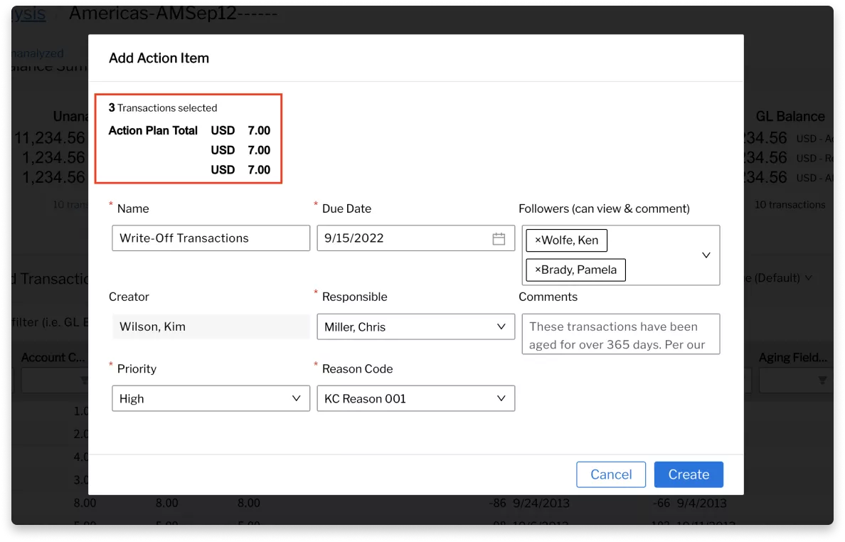The image size is (845, 542).
Task: Click the Due Date field showing 9/15/2022
Action: click(415, 238)
